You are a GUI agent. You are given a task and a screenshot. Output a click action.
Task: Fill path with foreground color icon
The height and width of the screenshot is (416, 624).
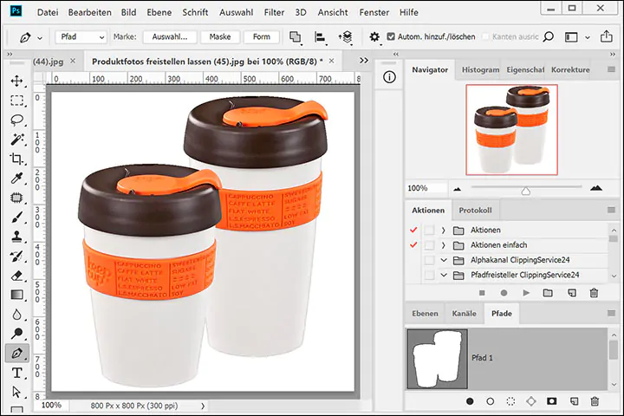tap(470, 401)
